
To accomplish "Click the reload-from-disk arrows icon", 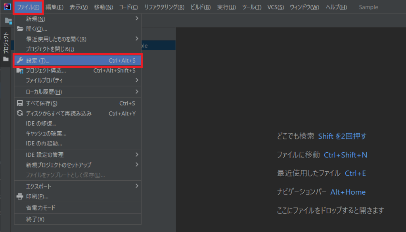I will (x=20, y=113).
